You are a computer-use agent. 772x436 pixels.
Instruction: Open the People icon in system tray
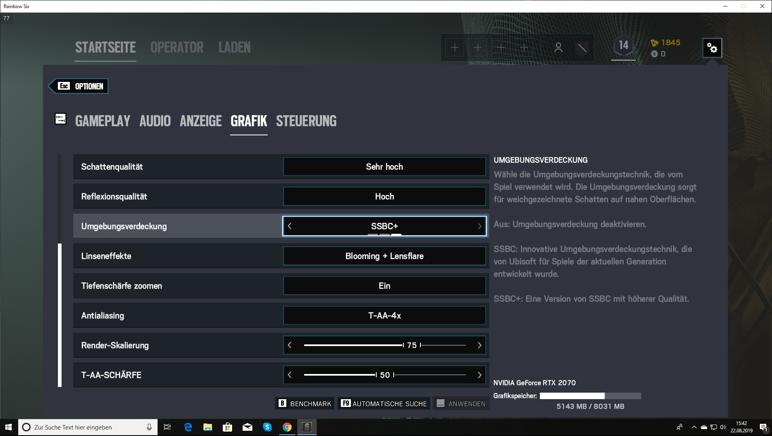680,427
